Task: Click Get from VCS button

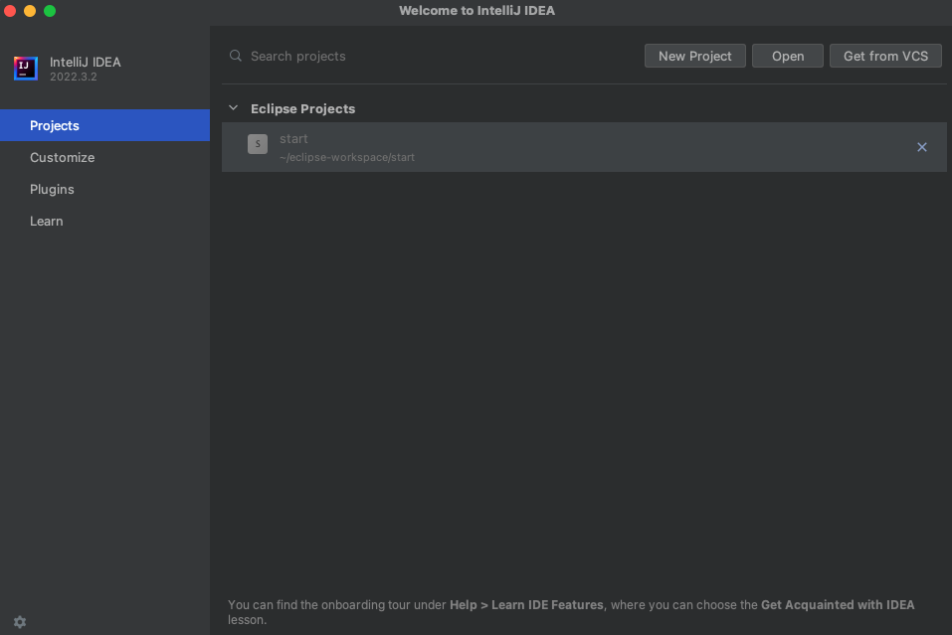Action: [885, 56]
